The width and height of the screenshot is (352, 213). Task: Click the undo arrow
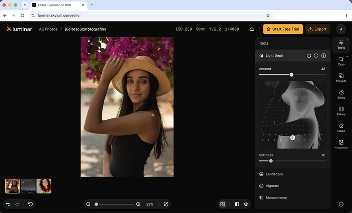click(8, 204)
